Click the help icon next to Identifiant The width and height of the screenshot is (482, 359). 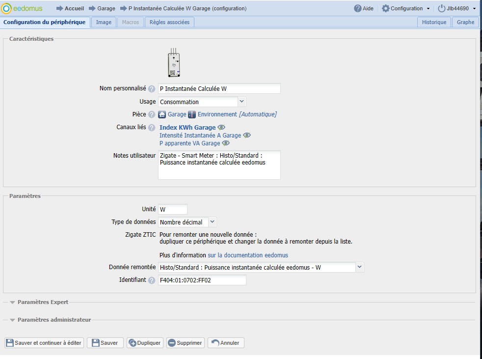click(x=152, y=280)
